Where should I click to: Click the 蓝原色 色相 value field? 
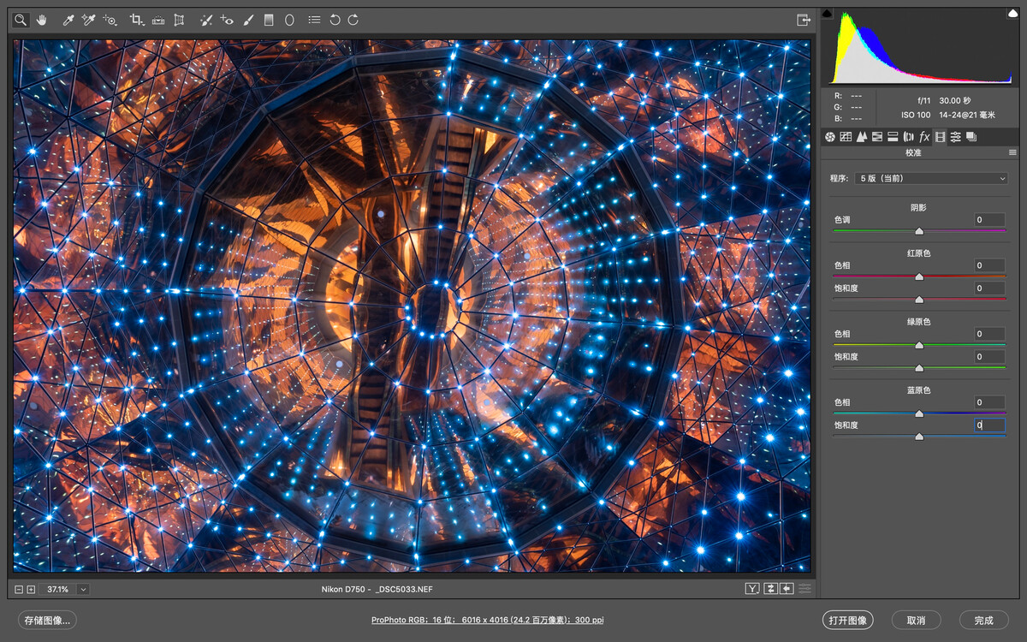(x=989, y=402)
